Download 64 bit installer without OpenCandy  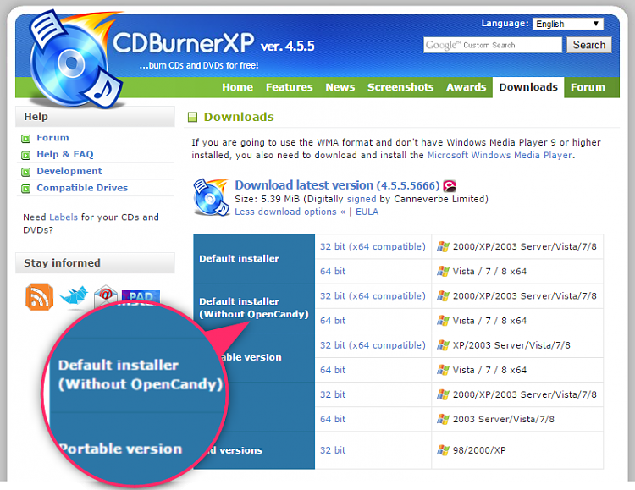coord(333,321)
